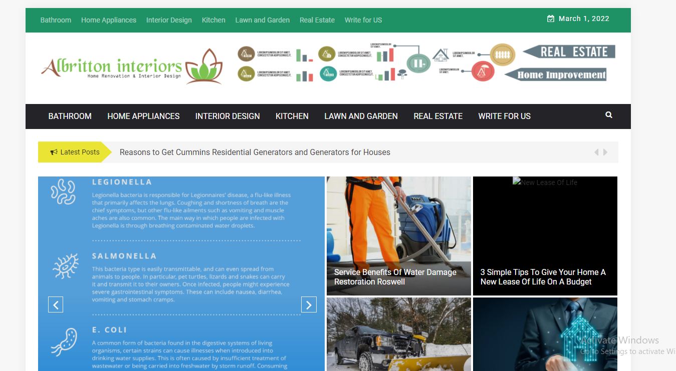Image resolution: width=676 pixels, height=371 pixels.
Task: Open the Cummins Residential Generators ticker headline
Action: [x=255, y=152]
